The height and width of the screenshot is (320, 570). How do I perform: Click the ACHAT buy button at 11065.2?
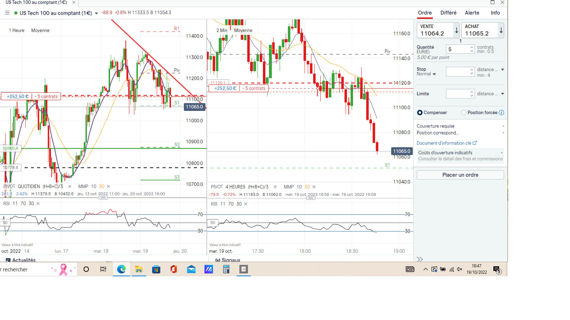(483, 30)
